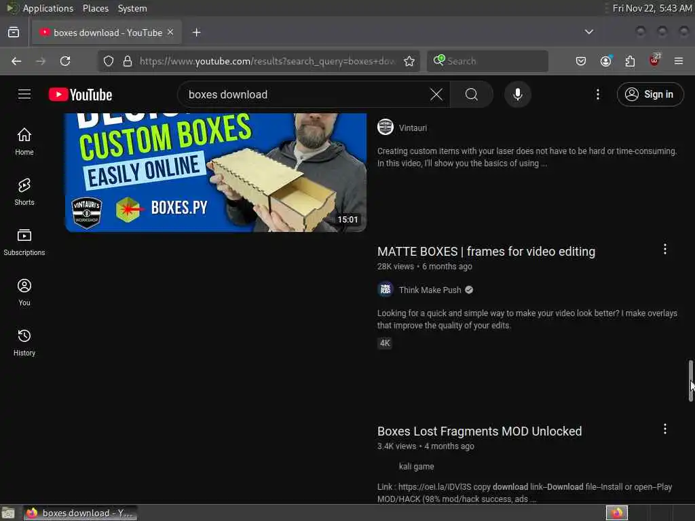Screen dimensions: 695x521
Task: Visit the kali game channel link
Action: (x=416, y=467)
